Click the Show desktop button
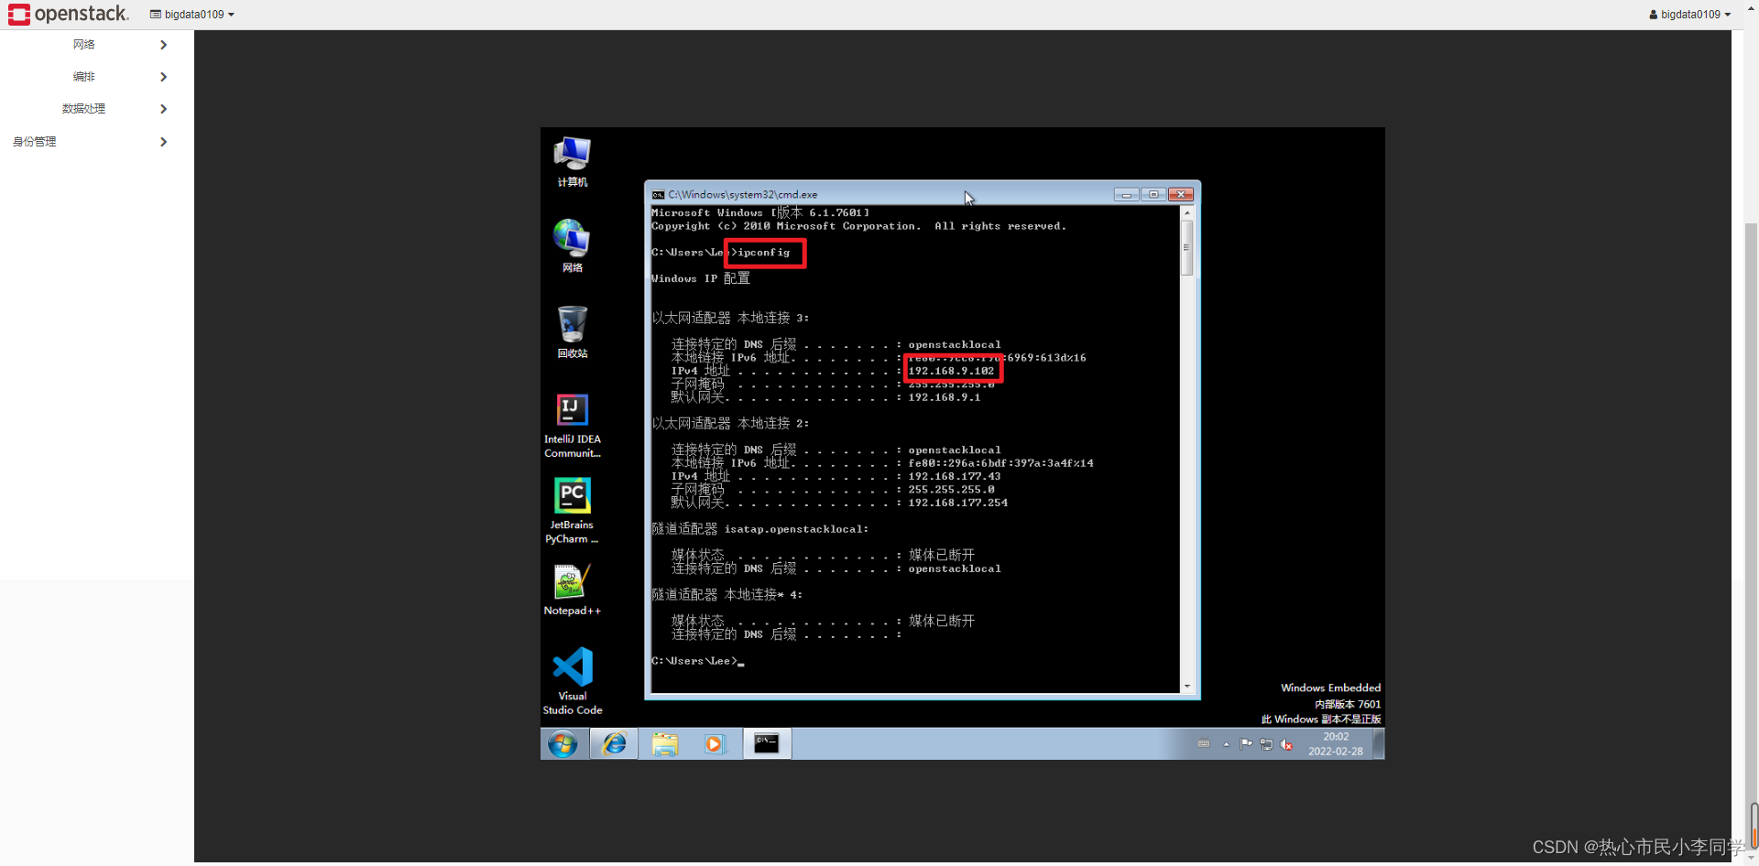1759x866 pixels. click(1379, 744)
